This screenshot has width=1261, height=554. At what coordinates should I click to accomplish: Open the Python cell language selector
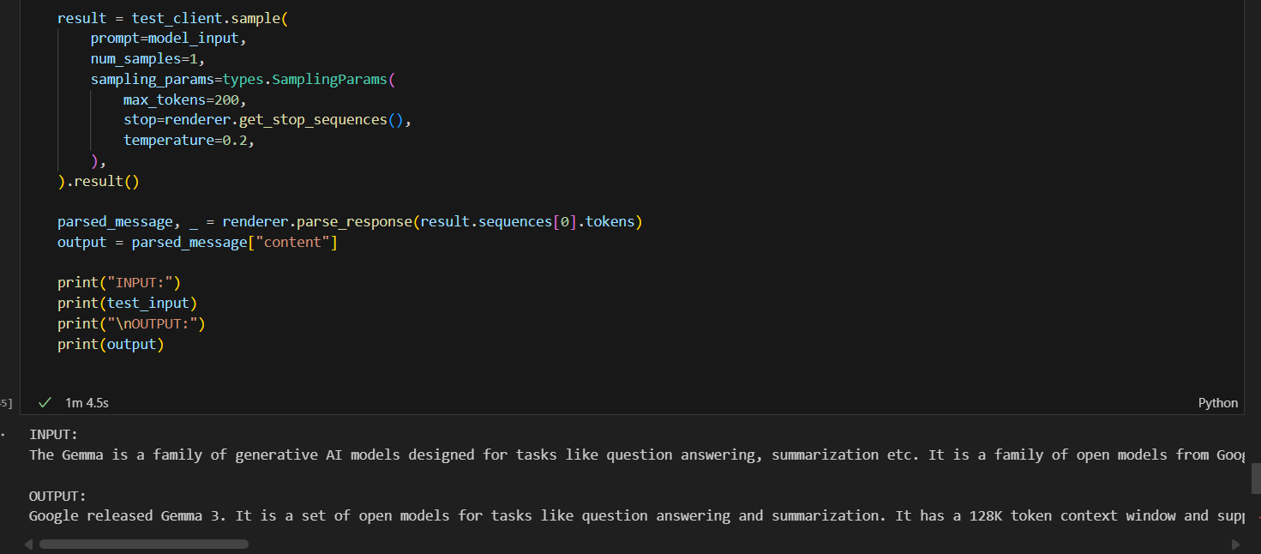coord(1218,403)
